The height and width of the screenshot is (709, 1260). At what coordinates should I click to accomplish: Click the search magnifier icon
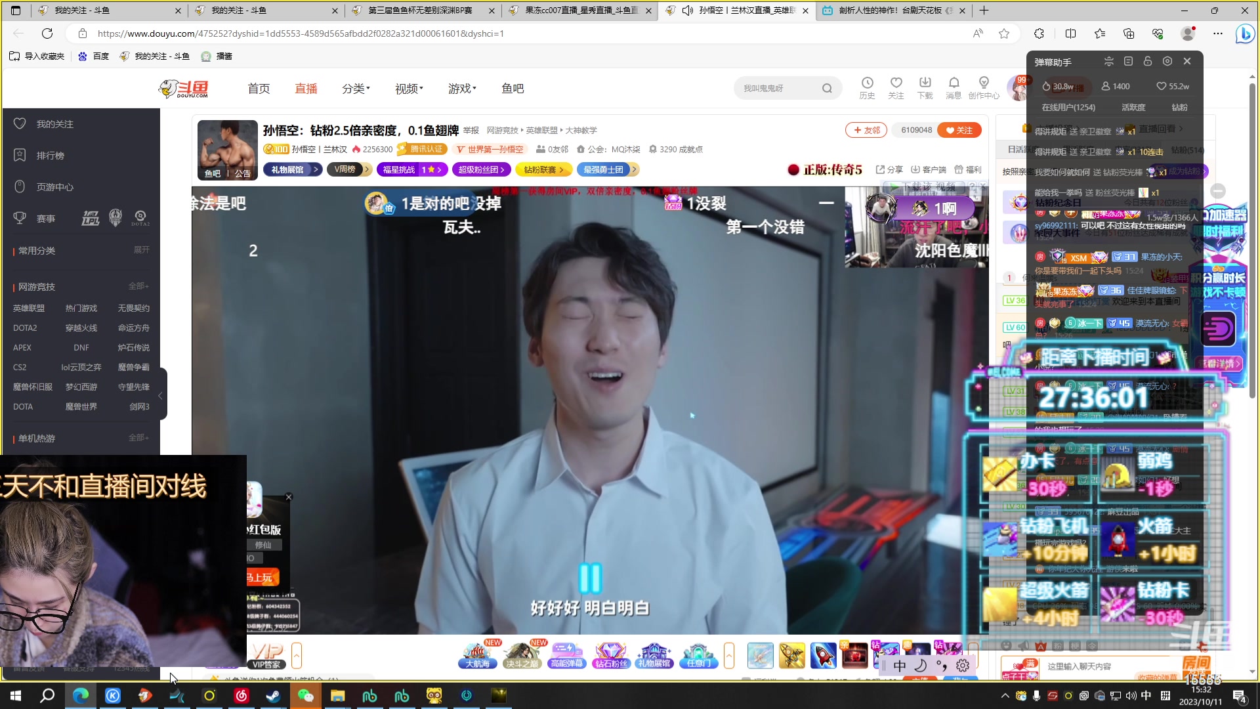click(x=827, y=88)
